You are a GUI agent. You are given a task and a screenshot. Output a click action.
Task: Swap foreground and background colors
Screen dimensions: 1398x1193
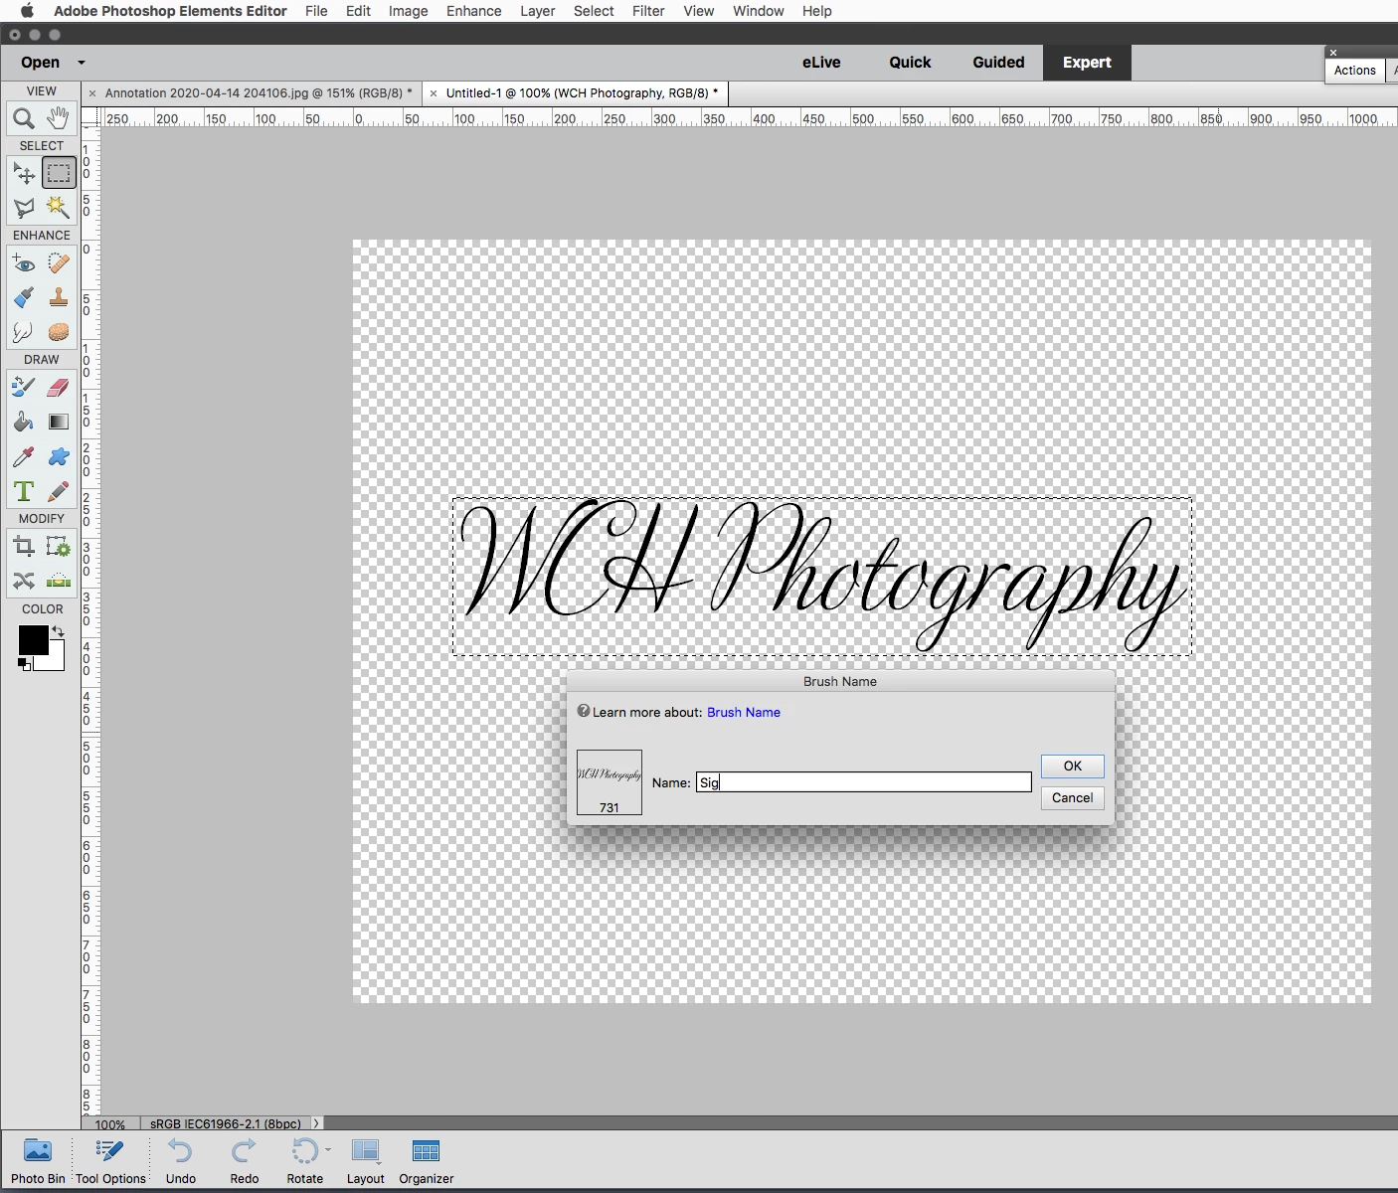tap(58, 631)
